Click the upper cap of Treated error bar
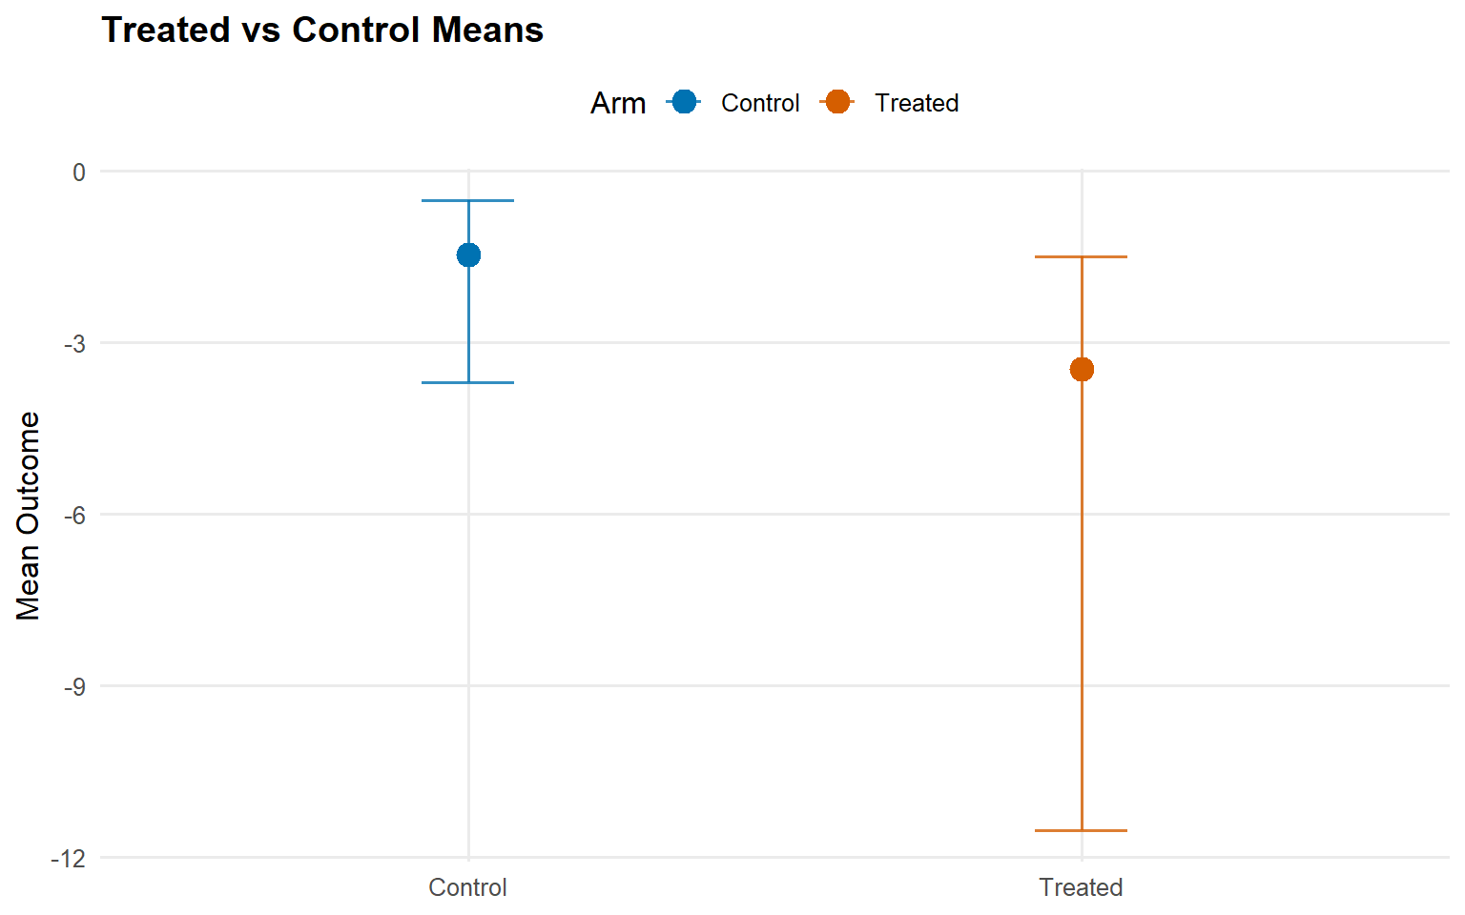Viewport: 1465px width, 915px height. click(1082, 256)
